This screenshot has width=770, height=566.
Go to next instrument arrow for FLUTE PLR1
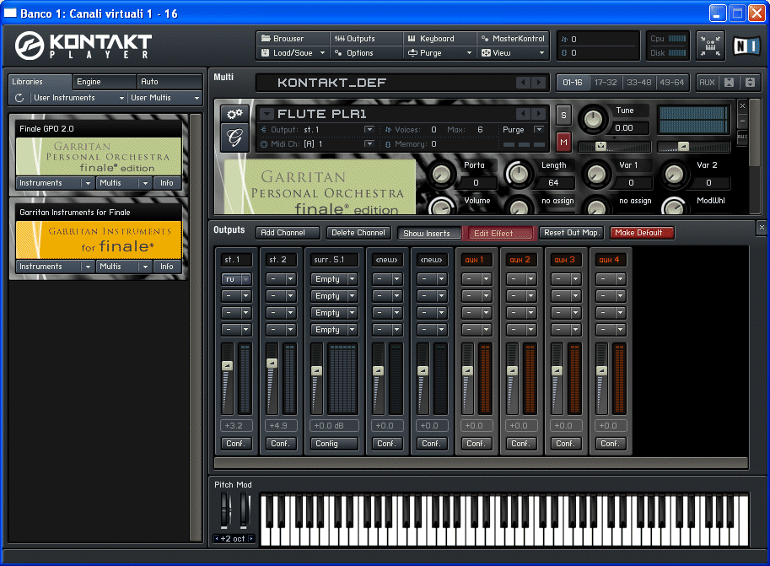[539, 114]
